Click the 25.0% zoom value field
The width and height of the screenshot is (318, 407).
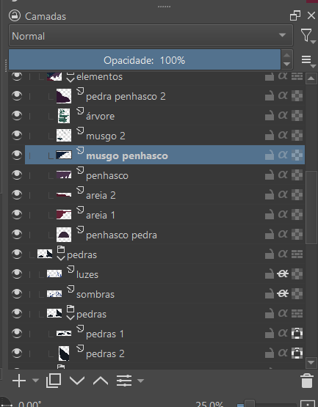pyautogui.click(x=209, y=403)
